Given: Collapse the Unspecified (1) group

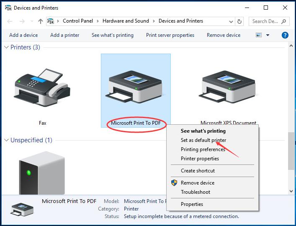Looking at the screenshot, I should pyautogui.click(x=6, y=140).
